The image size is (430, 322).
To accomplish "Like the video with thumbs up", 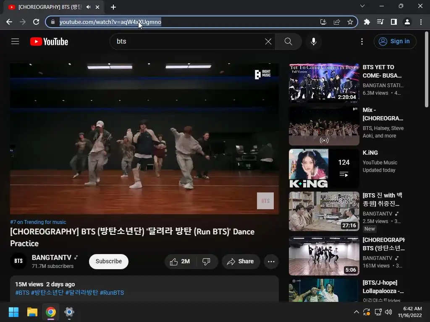I will click(x=180, y=262).
